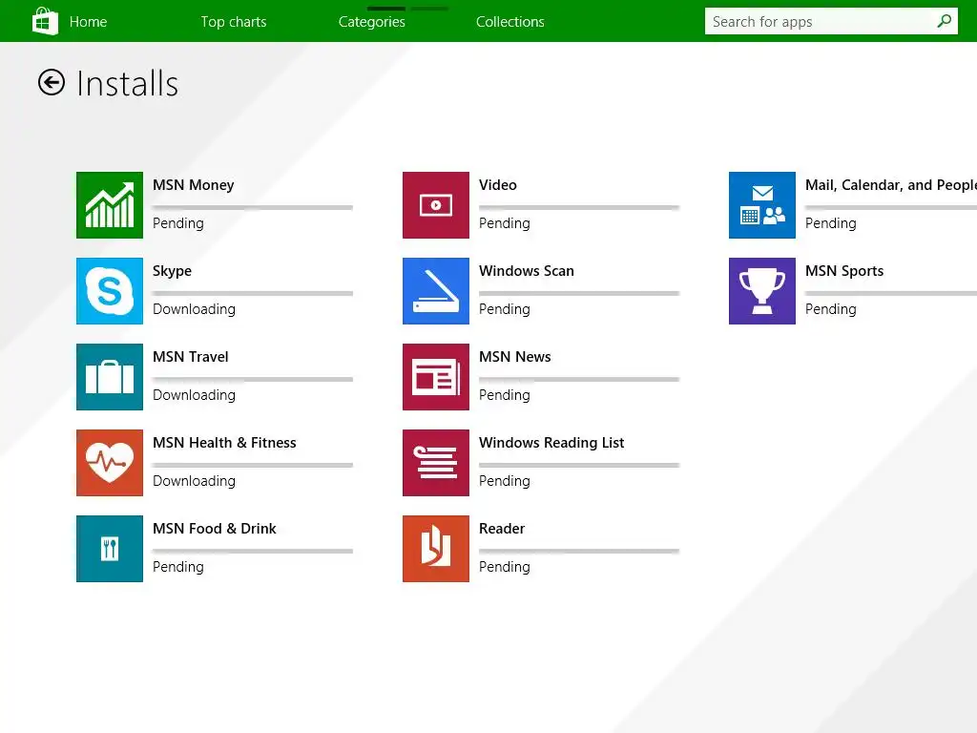The image size is (977, 733).
Task: Click the Reader progress bar
Action: pos(579,552)
